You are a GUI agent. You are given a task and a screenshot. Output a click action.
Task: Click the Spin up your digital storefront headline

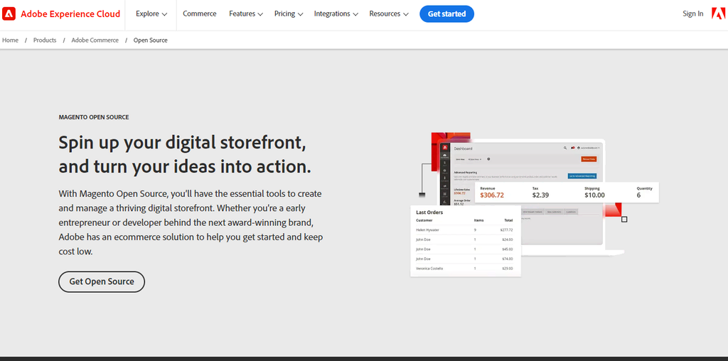[185, 154]
